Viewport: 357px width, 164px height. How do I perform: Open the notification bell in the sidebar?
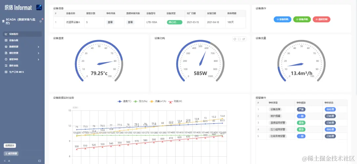[x=41, y=21]
